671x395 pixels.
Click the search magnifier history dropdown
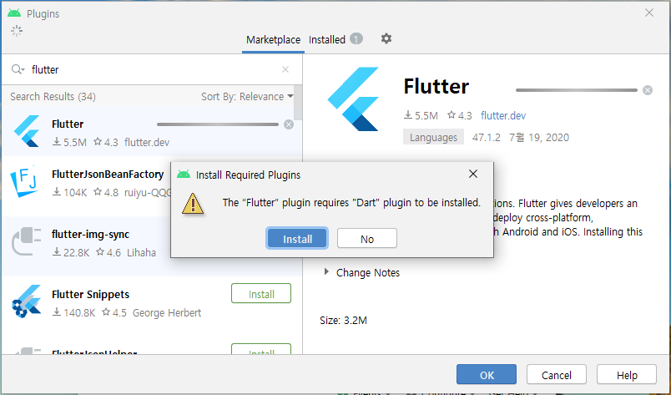point(18,69)
